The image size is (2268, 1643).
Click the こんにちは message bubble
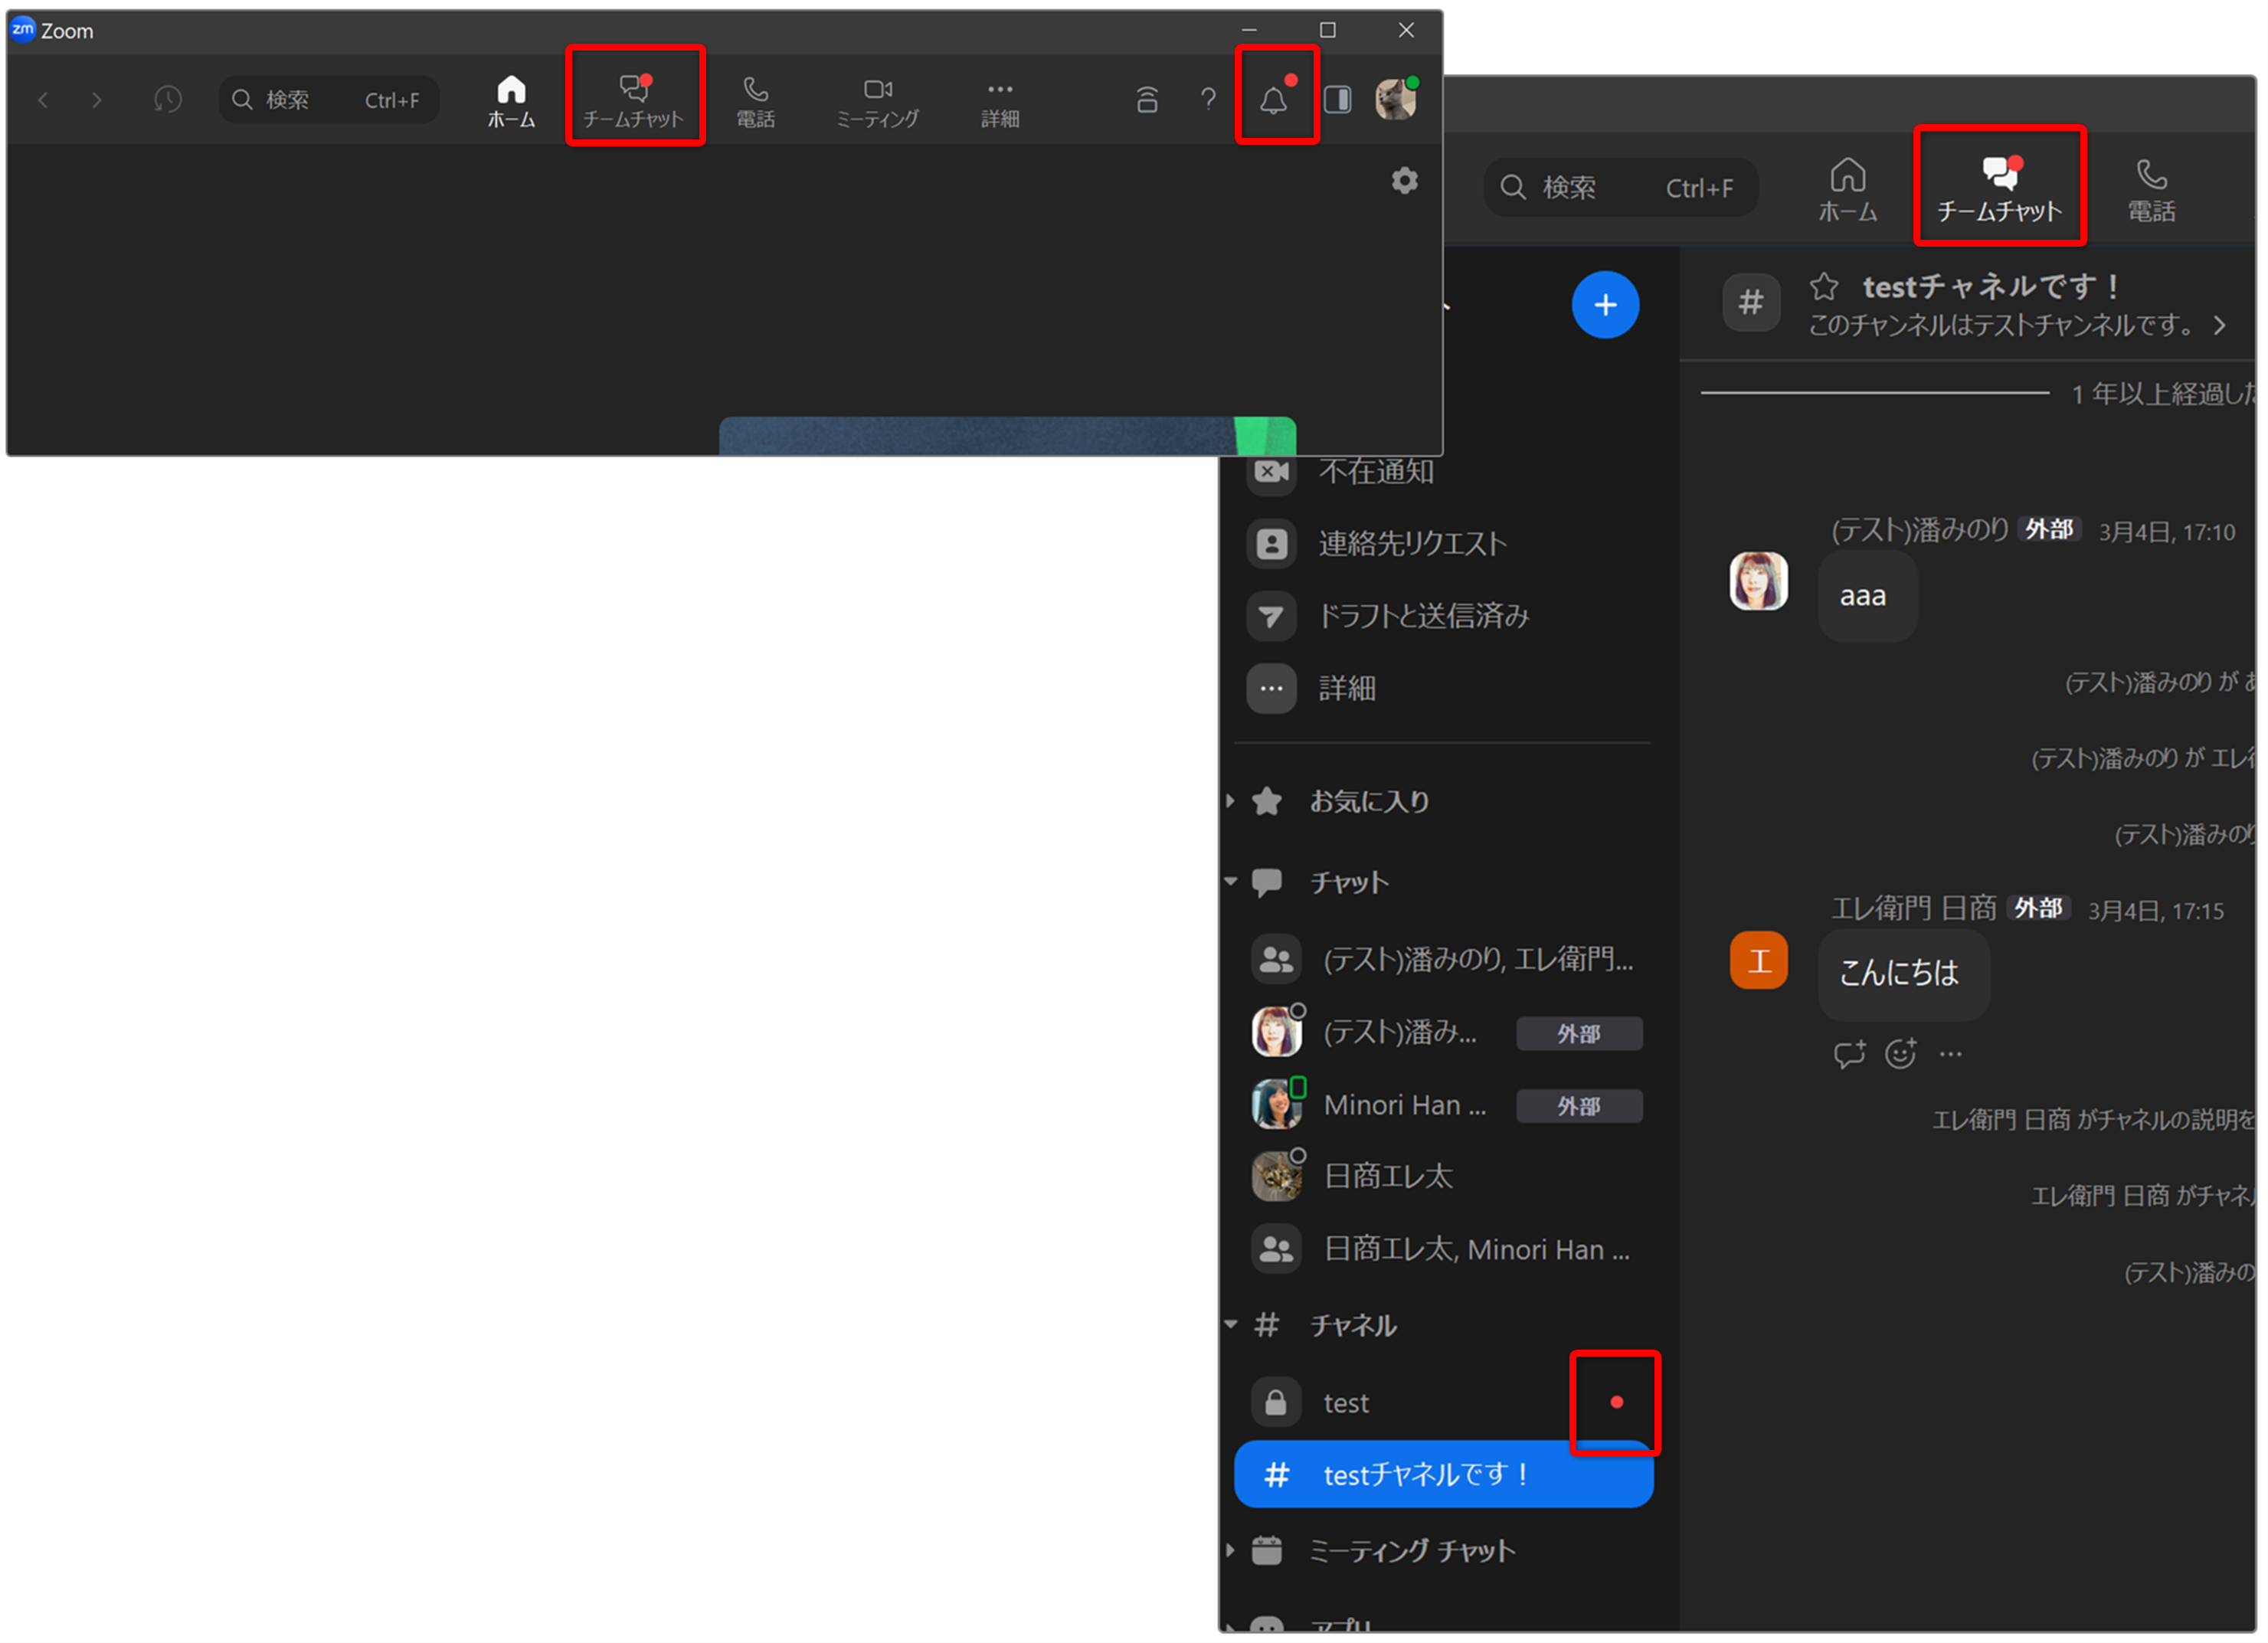click(1903, 974)
